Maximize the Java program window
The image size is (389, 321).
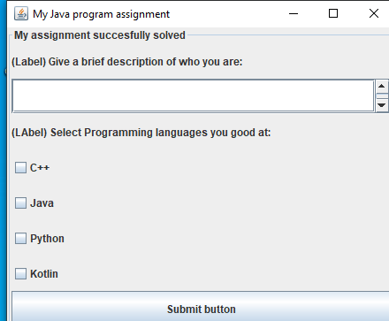pos(333,13)
